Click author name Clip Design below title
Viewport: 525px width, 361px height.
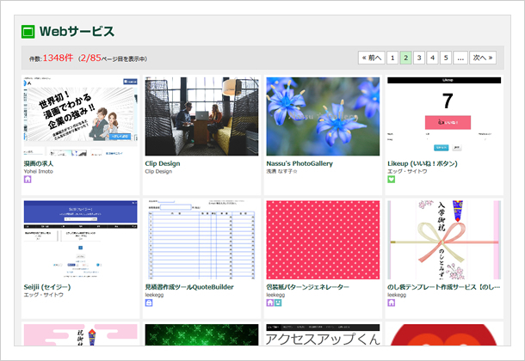(158, 172)
